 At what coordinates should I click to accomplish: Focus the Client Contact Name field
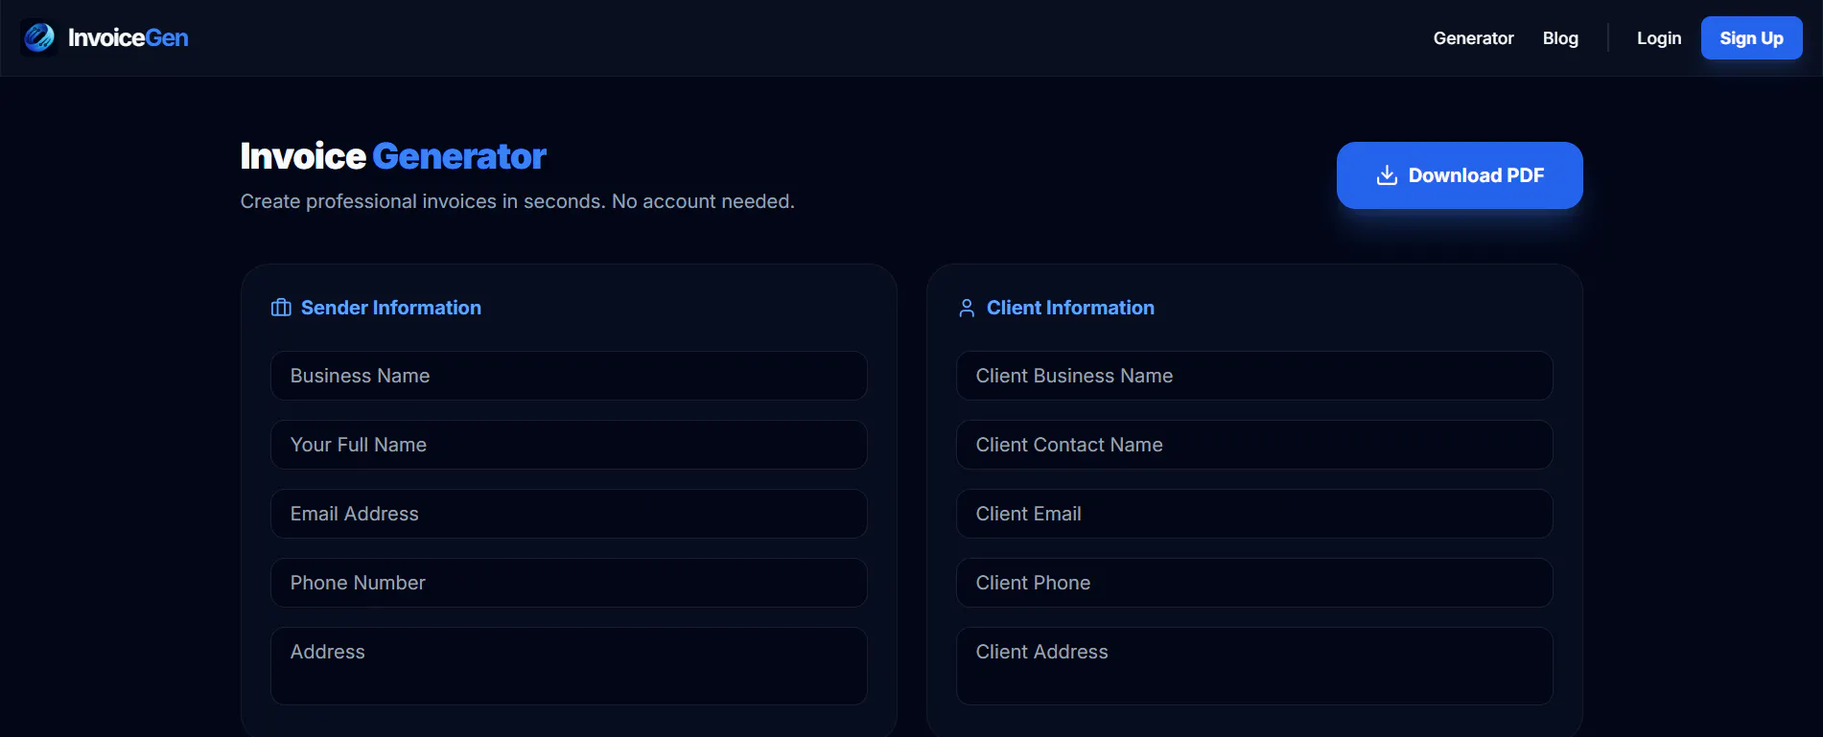[x=1254, y=445]
